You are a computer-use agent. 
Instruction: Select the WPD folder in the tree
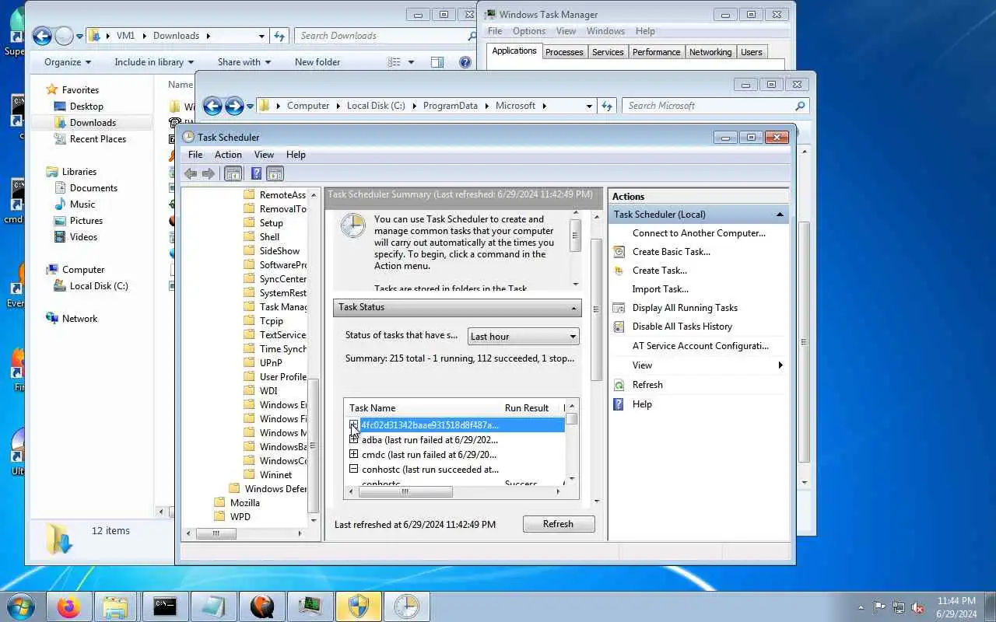(240, 517)
